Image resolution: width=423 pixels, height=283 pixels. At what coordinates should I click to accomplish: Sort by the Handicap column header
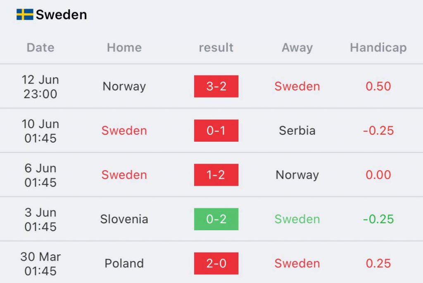coord(378,48)
